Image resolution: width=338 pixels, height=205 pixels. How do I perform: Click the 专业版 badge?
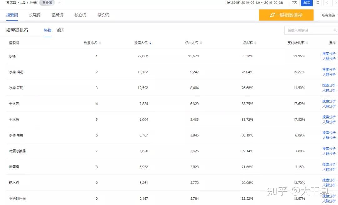click(47, 3)
